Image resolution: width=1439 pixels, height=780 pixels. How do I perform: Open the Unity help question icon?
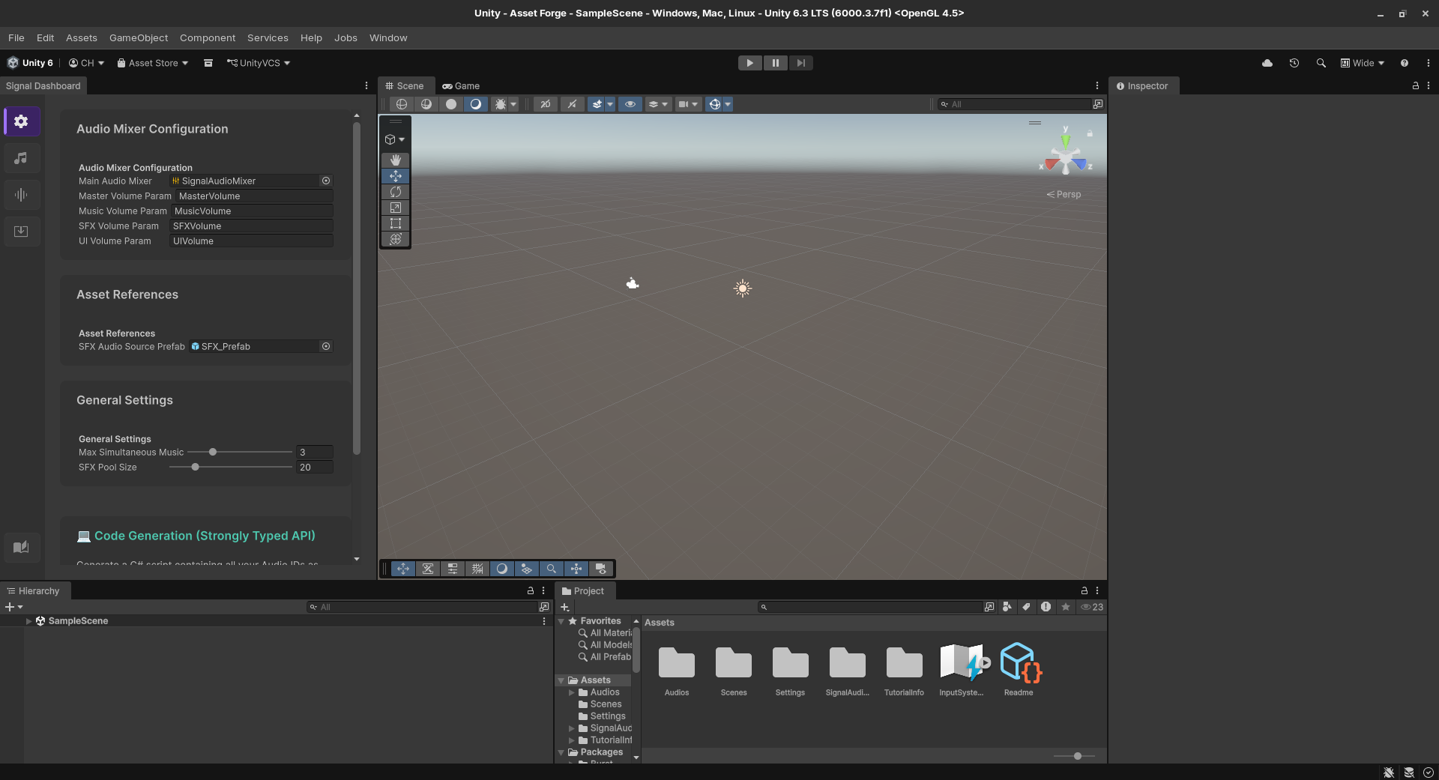(x=1405, y=63)
